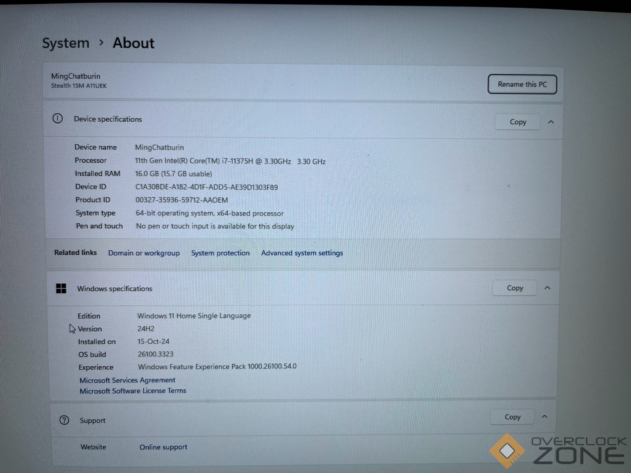Click the Windows specifications heading
This screenshot has height=473, width=631.
tap(114, 289)
